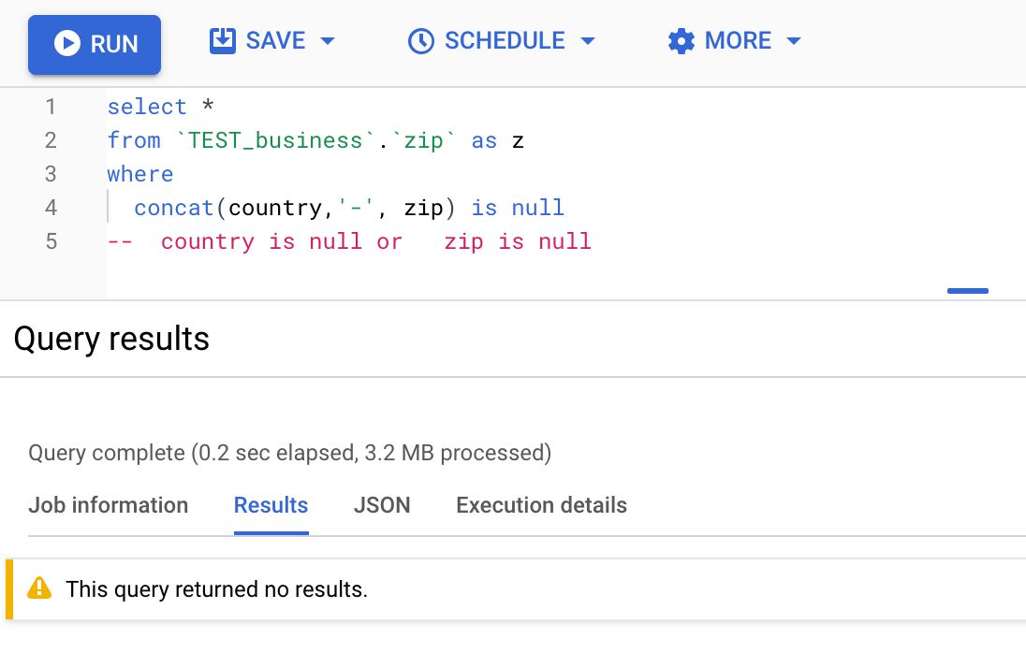
Task: Click line number 5 in editor gutter
Action: pyautogui.click(x=51, y=242)
